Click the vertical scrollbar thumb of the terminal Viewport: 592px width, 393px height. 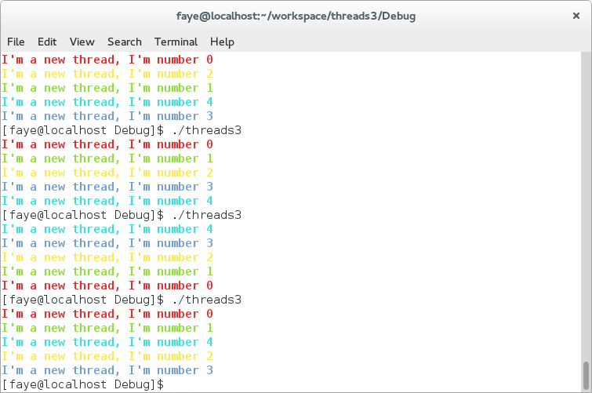pyautogui.click(x=586, y=376)
